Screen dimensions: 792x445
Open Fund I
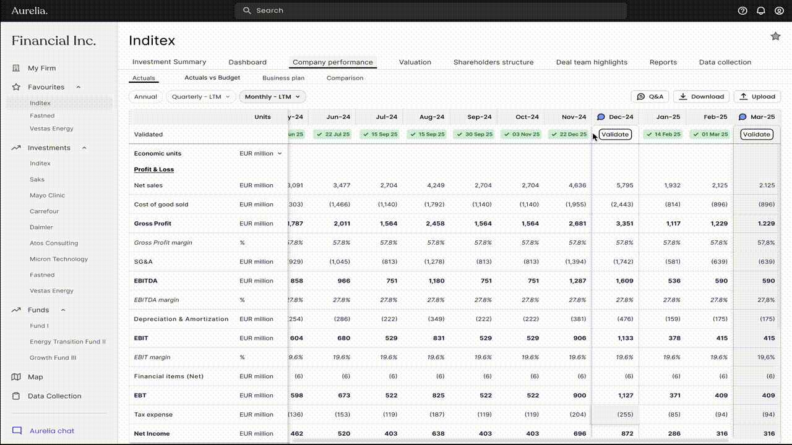point(39,326)
